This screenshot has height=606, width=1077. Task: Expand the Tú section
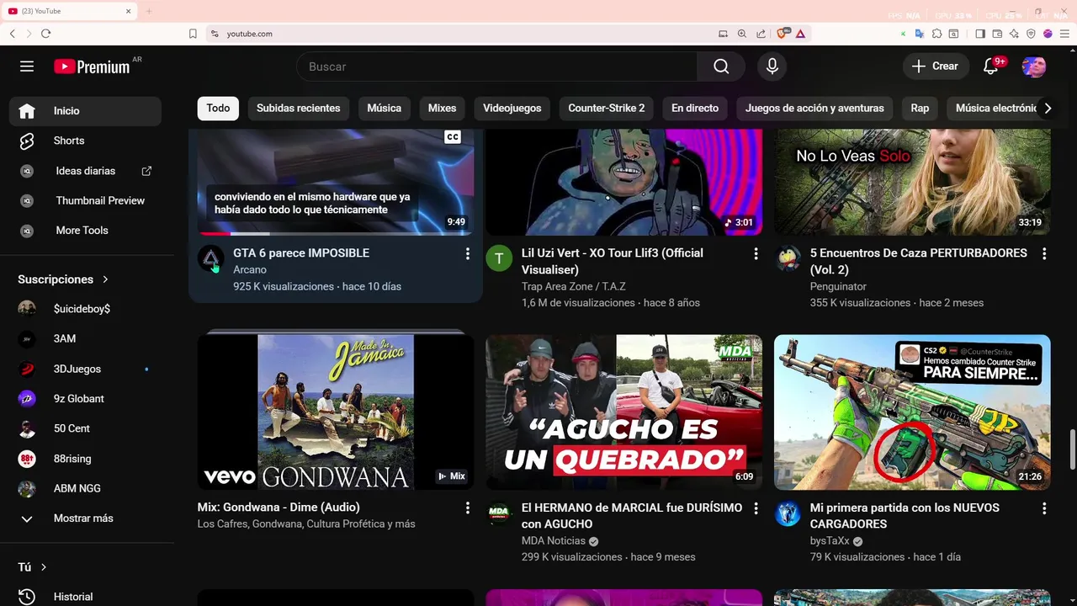[x=33, y=567]
